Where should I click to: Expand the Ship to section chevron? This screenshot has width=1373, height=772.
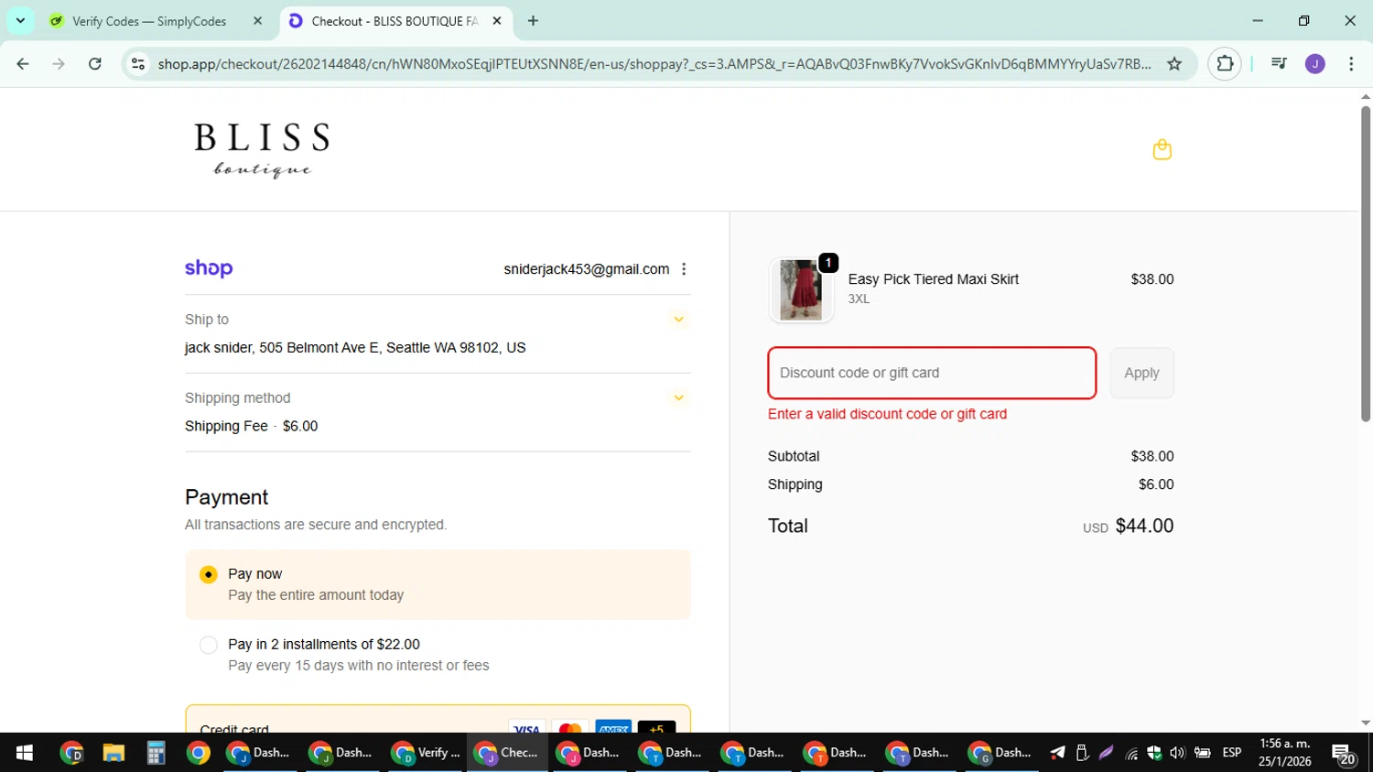[678, 320]
